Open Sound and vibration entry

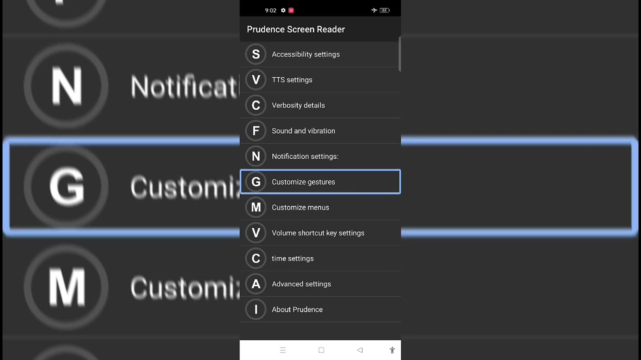320,130
